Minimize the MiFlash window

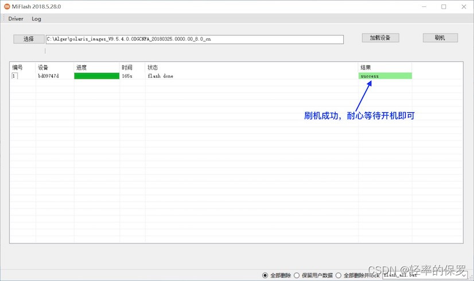[x=424, y=7]
